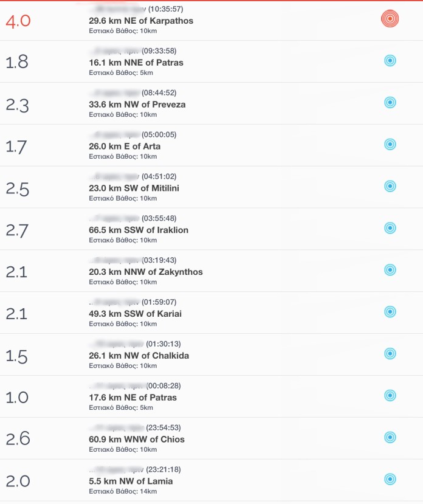
Task: Open the 33.6 km NW of Preveza entry
Action: pyautogui.click(x=211, y=103)
